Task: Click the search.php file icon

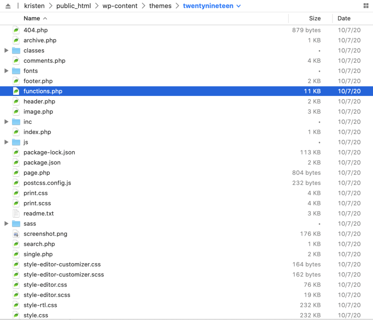Action: (x=16, y=244)
